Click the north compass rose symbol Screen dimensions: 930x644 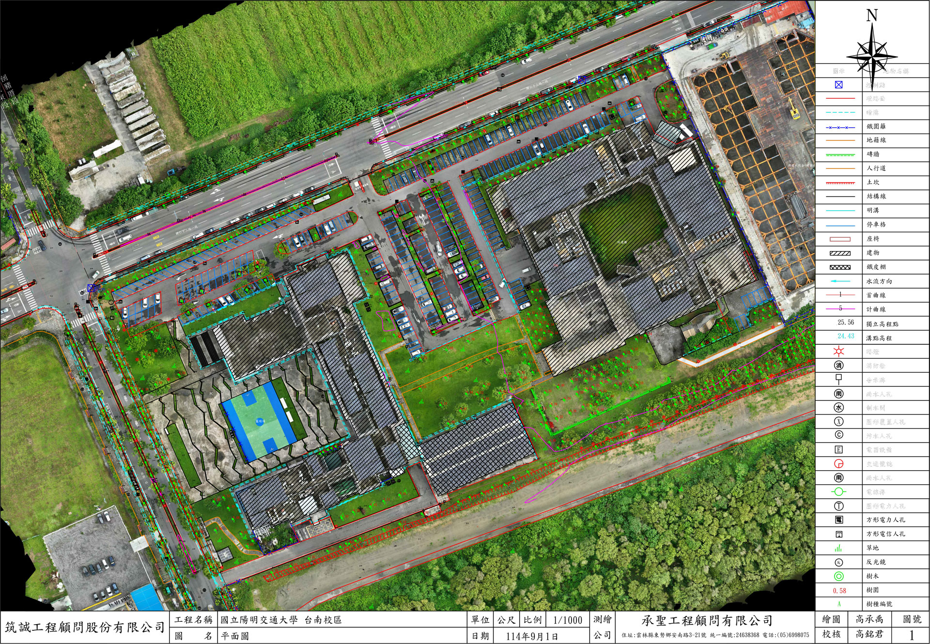[x=871, y=57]
